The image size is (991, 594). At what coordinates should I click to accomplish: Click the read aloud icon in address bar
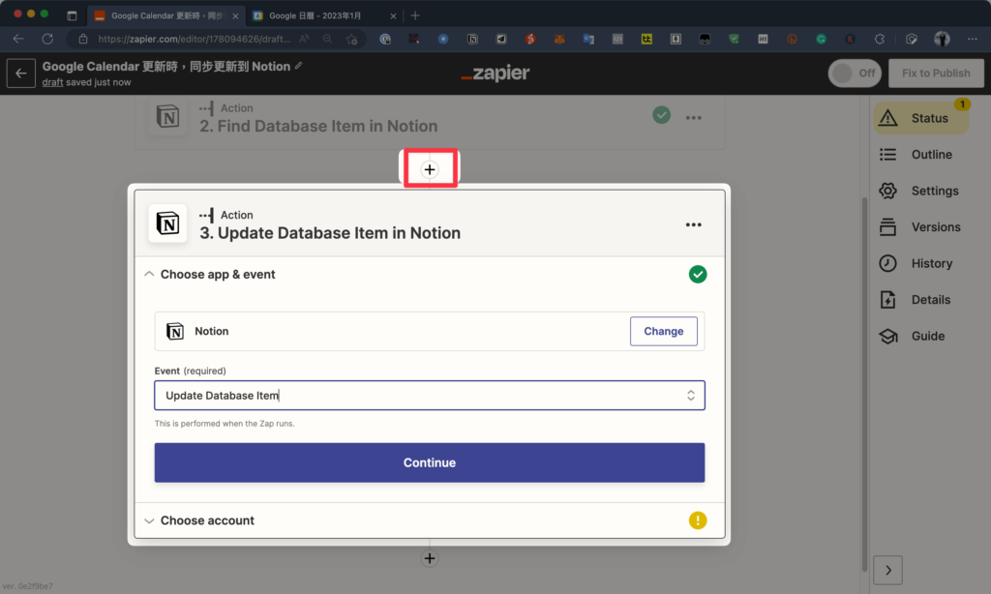pos(305,39)
